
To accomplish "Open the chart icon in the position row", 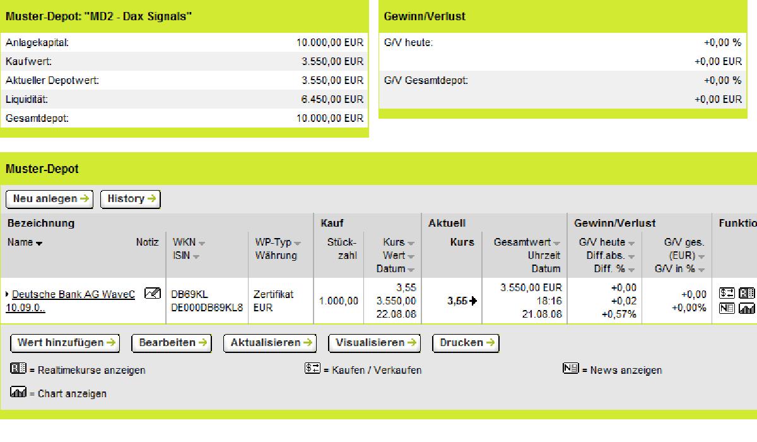I will (748, 308).
